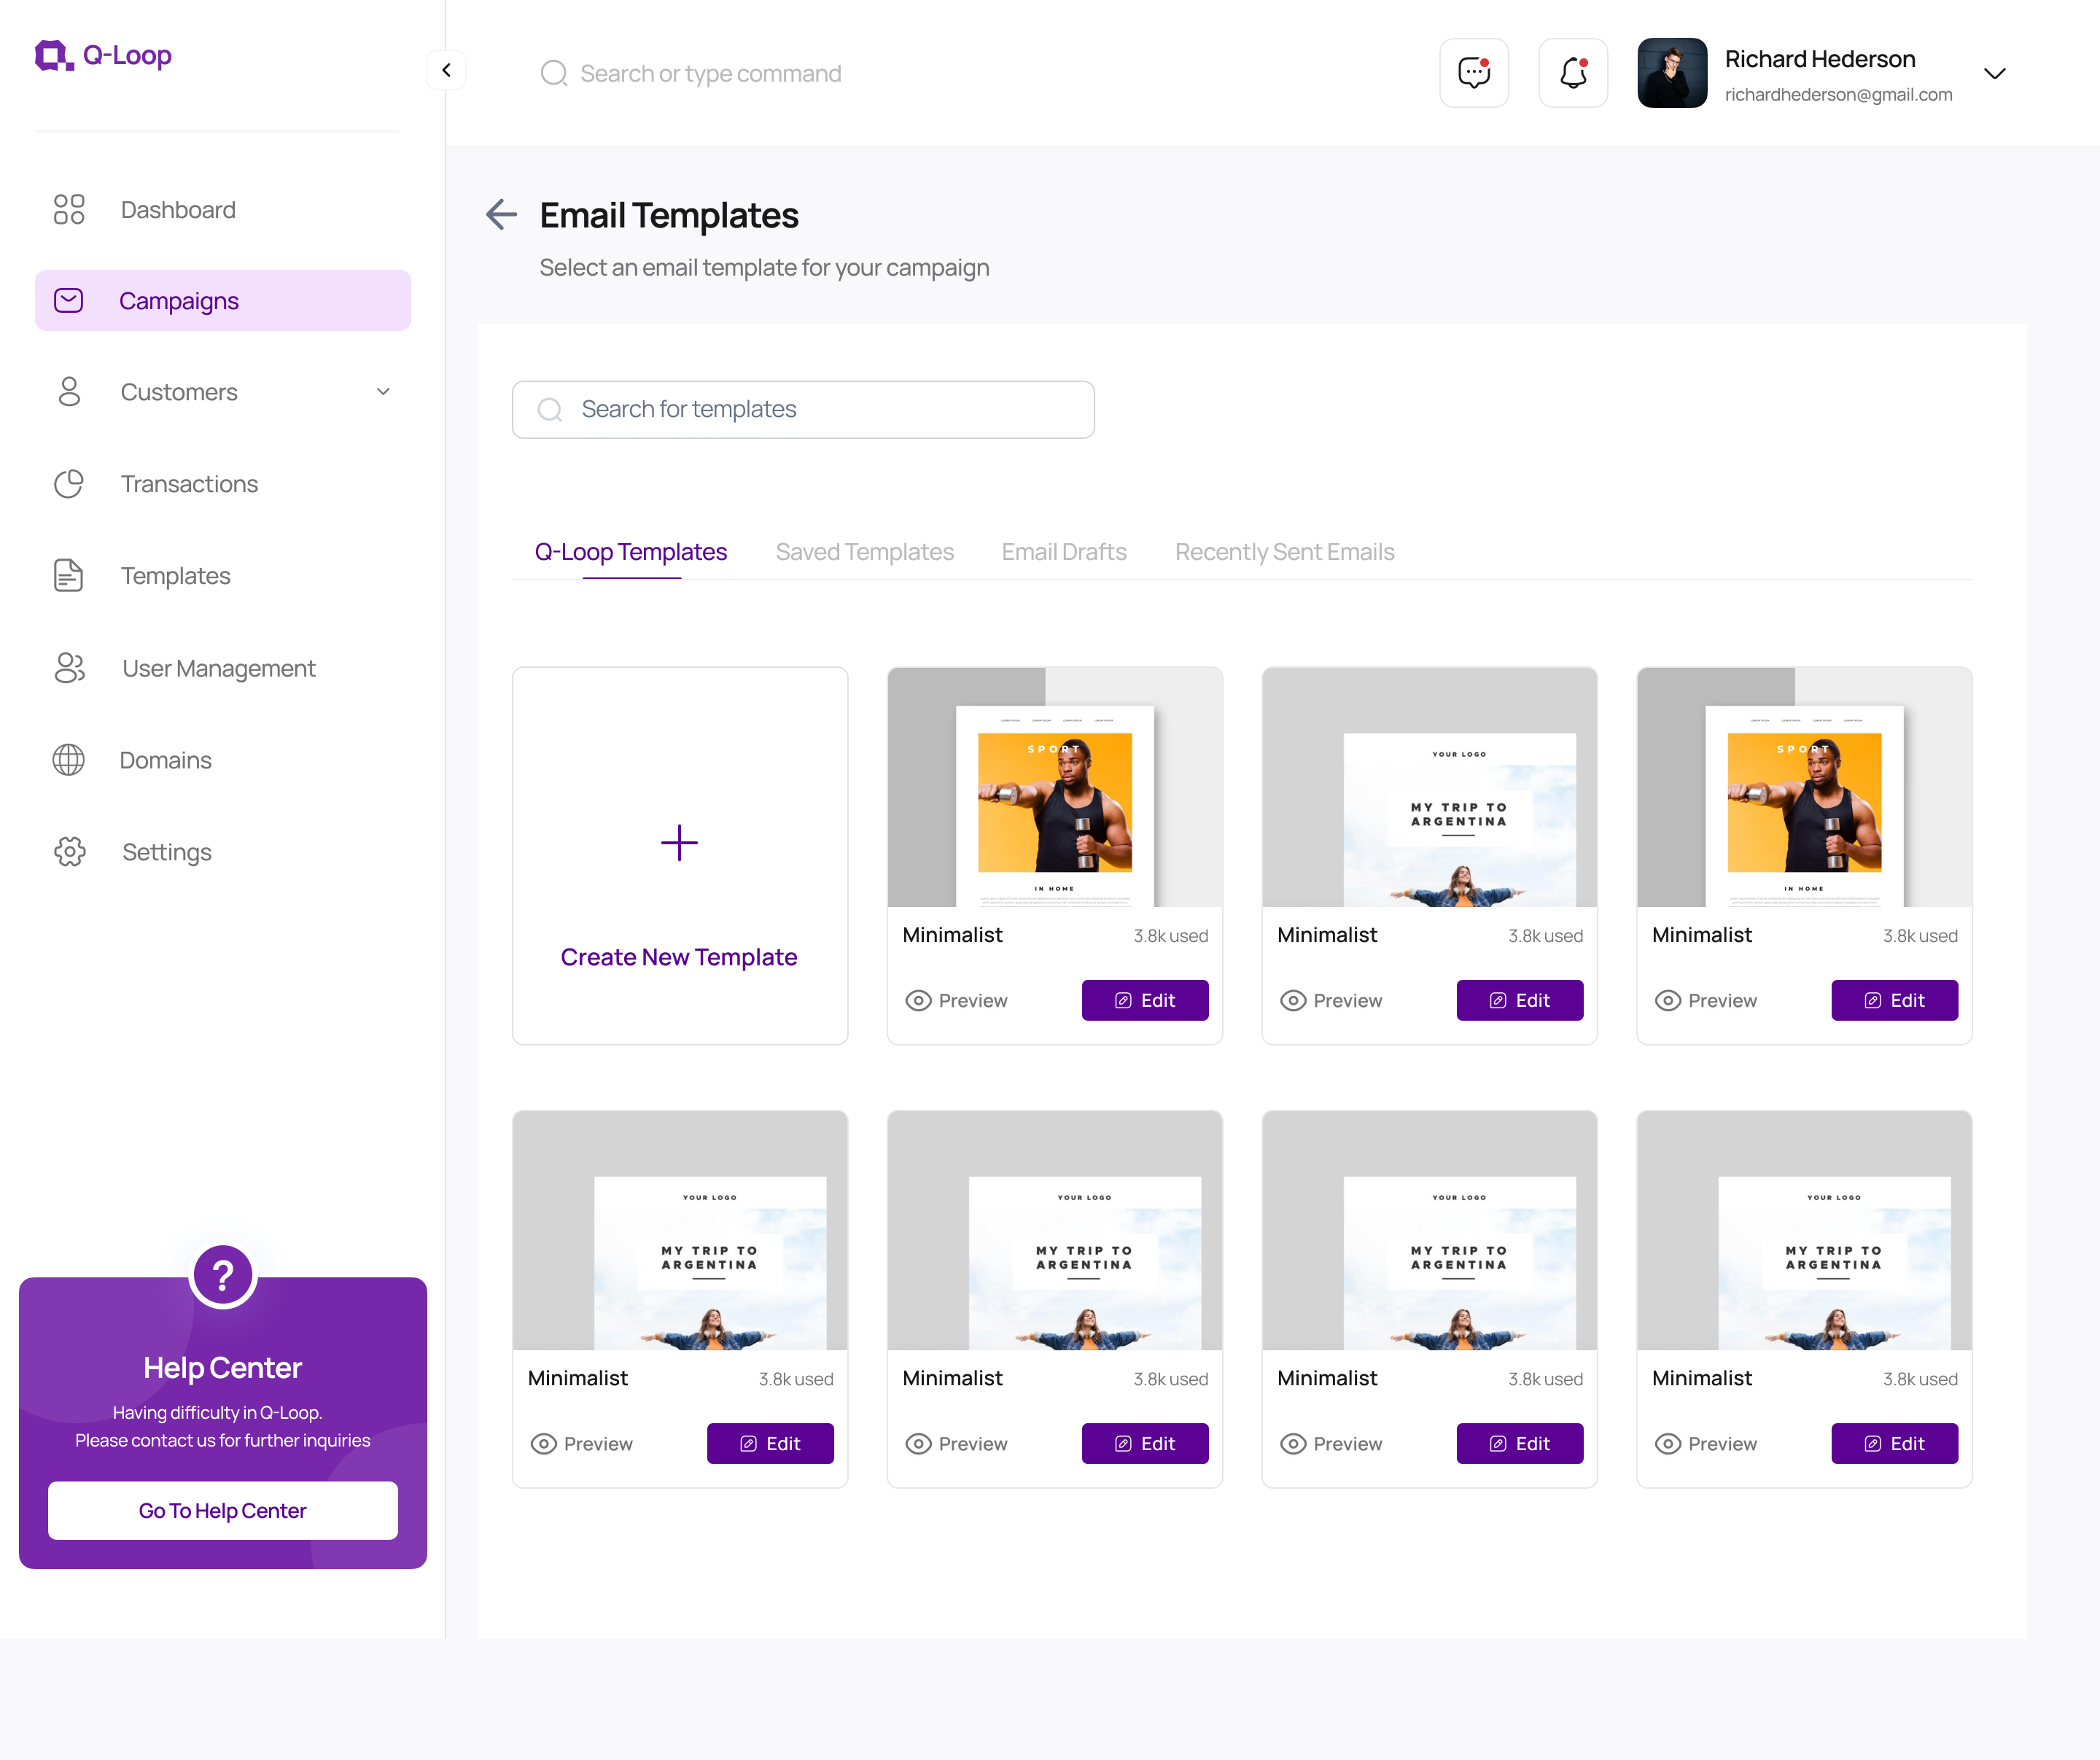Viewport: 2100px width, 1760px height.
Task: Open first row Argentina trip template thumbnail
Action: (1430, 787)
